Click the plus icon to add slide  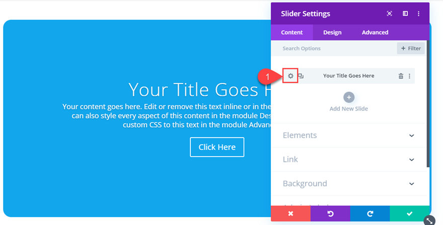[348, 97]
